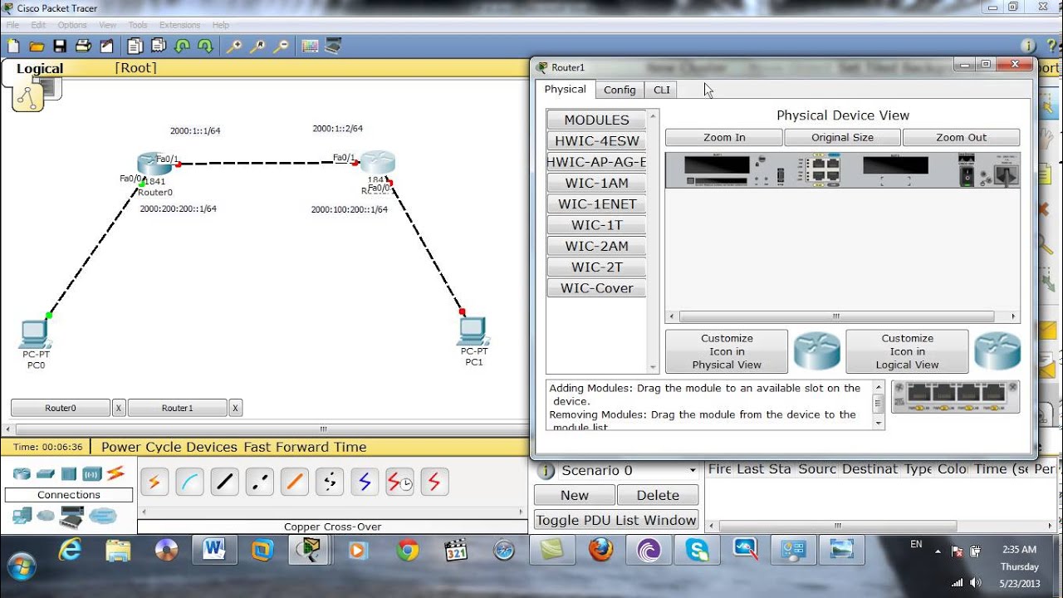Open the File menu

pos(12,25)
